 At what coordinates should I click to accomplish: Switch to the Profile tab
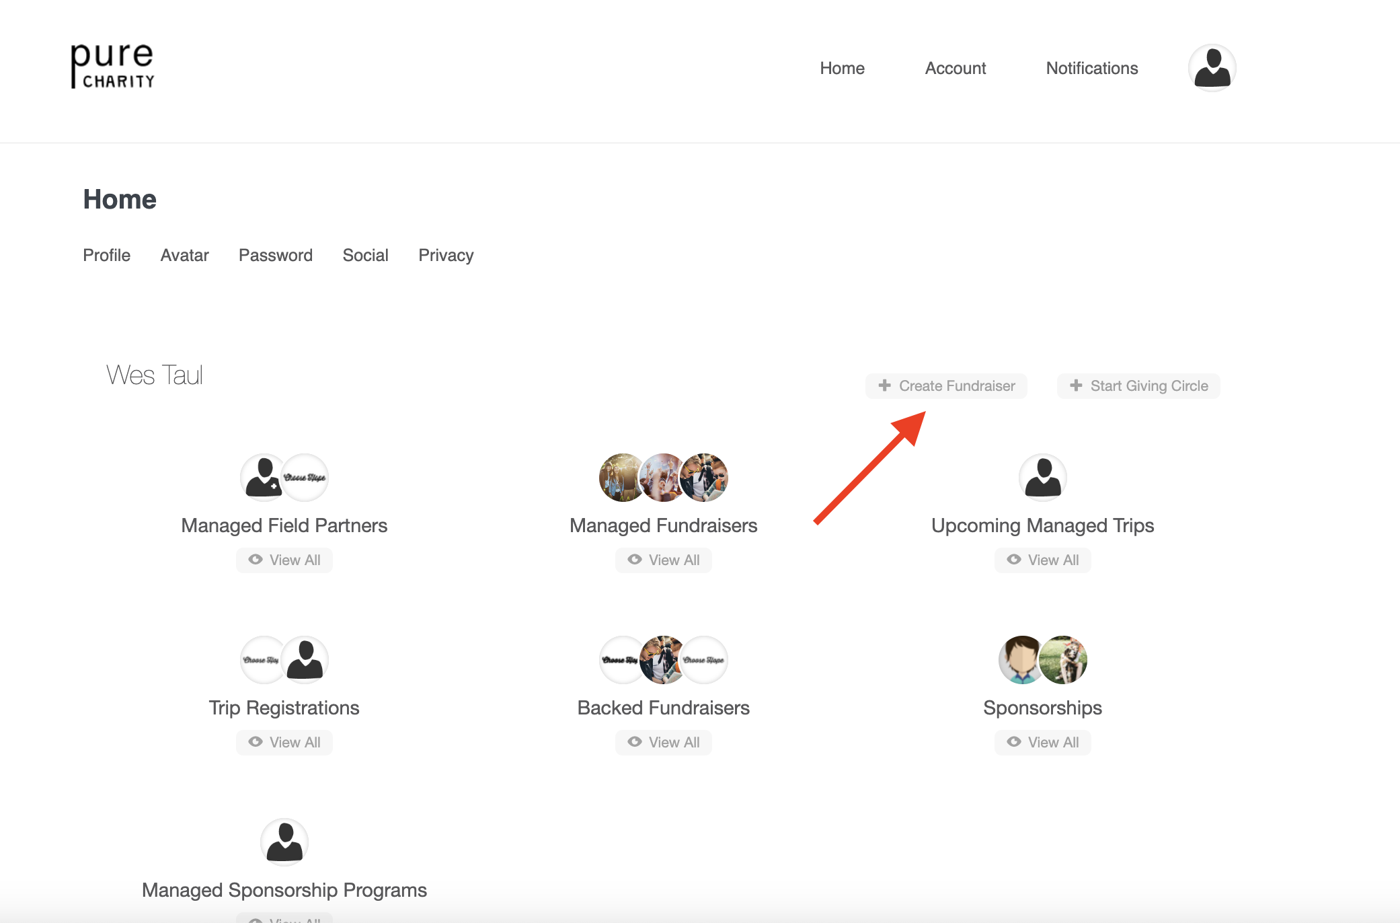click(106, 255)
